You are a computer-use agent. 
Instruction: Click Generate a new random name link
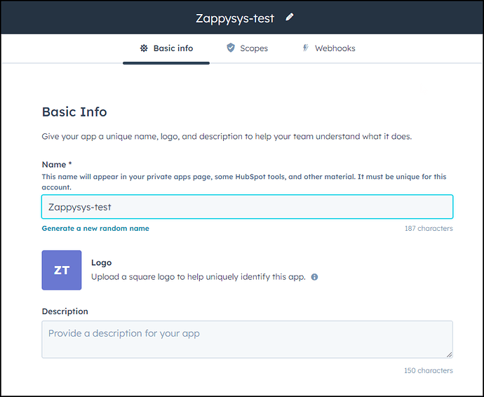tap(95, 229)
